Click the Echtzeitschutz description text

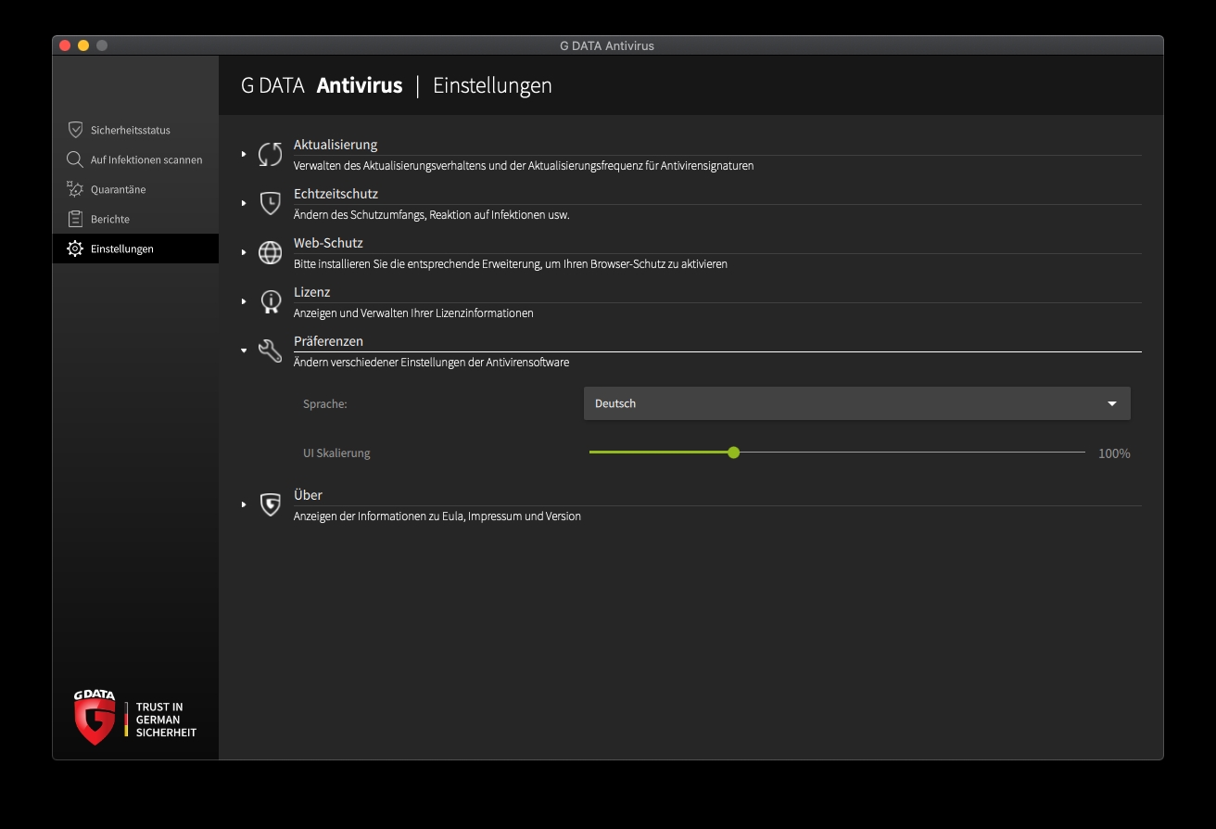tap(432, 215)
